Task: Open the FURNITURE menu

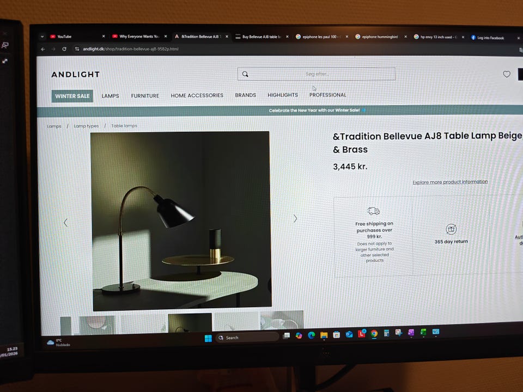Action: [x=145, y=96]
